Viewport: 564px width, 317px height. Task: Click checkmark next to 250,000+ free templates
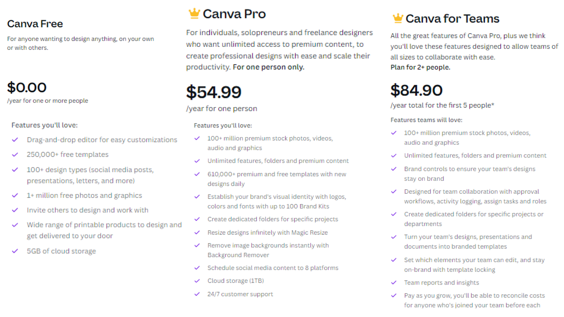point(15,154)
